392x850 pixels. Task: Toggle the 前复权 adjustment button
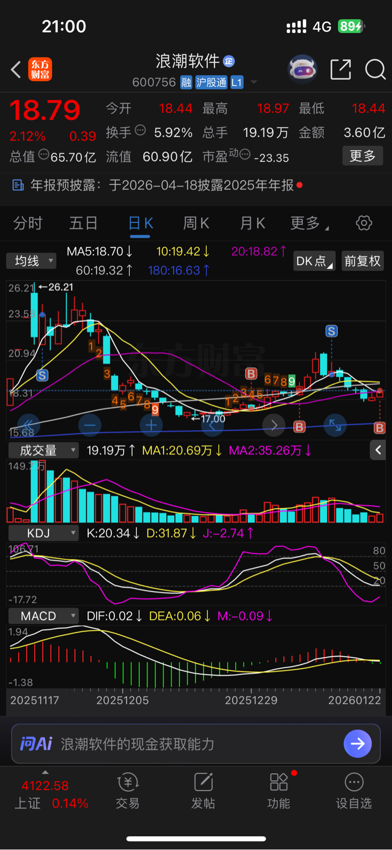pos(362,261)
